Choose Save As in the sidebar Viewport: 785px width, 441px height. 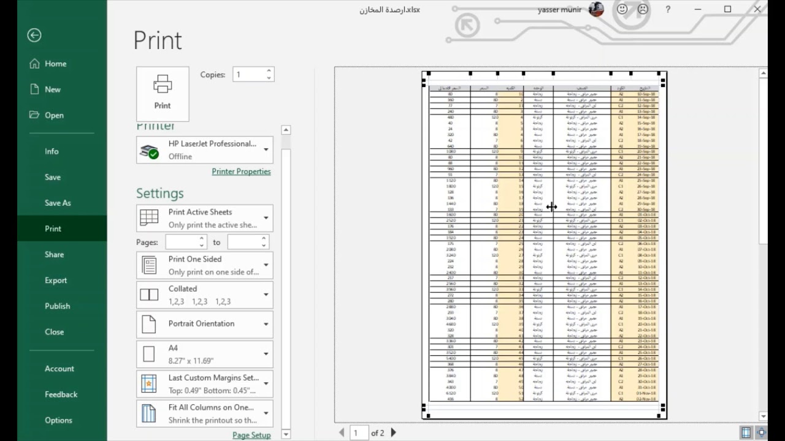[62, 203]
